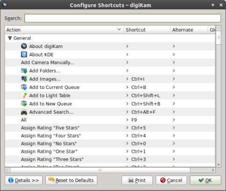Click the Shortcut column header

pos(147,30)
